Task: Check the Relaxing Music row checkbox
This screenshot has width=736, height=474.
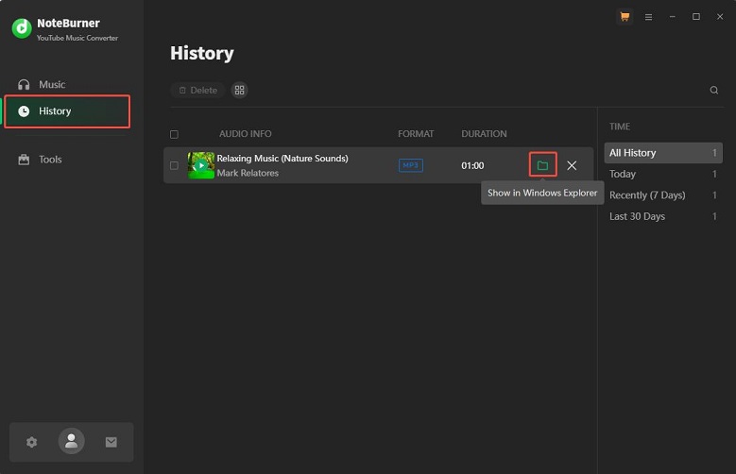Action: pyautogui.click(x=174, y=165)
